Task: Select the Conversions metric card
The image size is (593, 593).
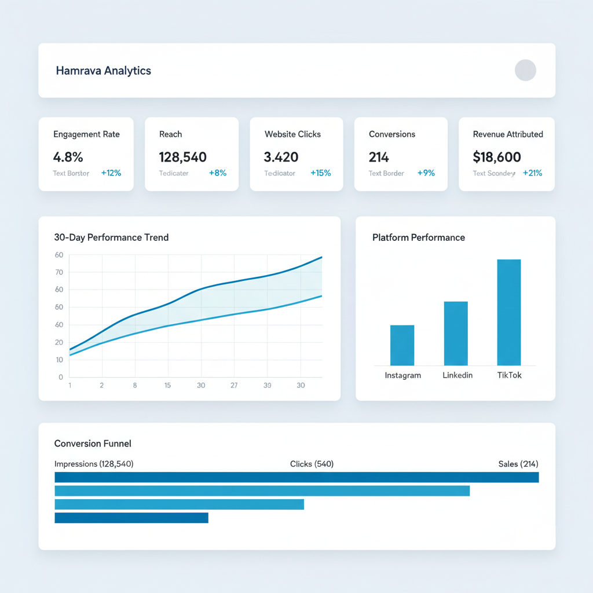Action: (401, 153)
